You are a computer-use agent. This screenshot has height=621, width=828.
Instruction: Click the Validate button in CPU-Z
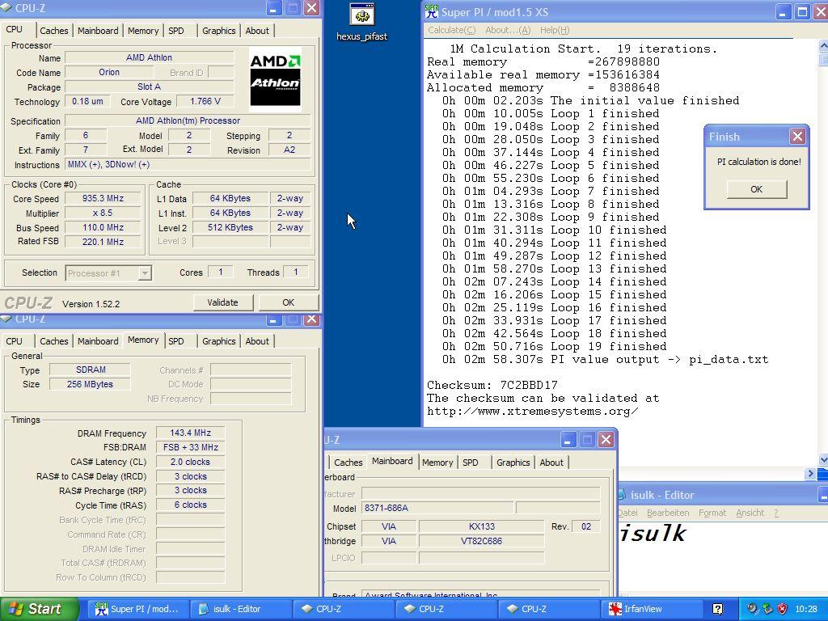pyautogui.click(x=222, y=302)
